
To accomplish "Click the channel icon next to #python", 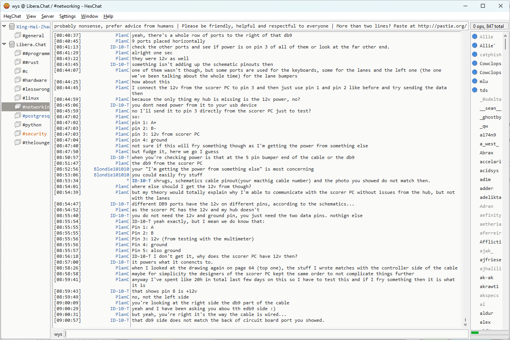I will 18,125.
